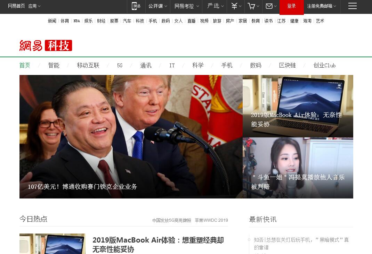The height and width of the screenshot is (254, 372).
Task: Open the 视频 channel link
Action: (x=204, y=21)
